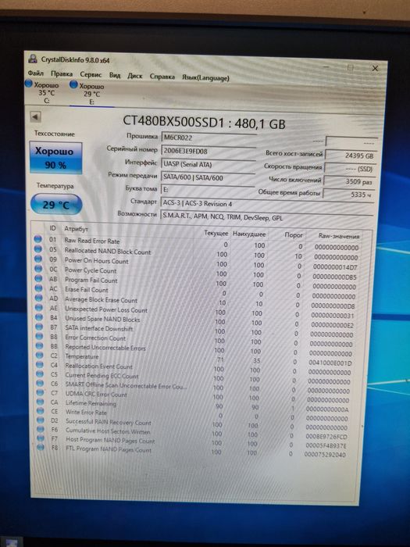Click the Хорошо 90 % health status button
410x547 pixels.
pyautogui.click(x=55, y=158)
